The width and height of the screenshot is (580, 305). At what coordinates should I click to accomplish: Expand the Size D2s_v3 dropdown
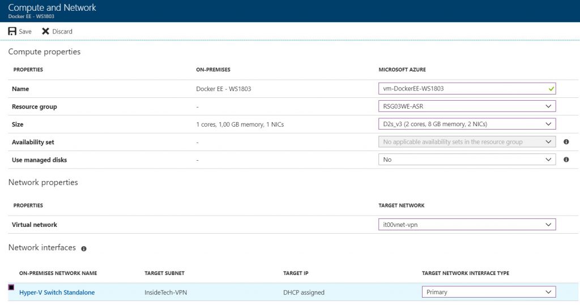pyautogui.click(x=467, y=124)
